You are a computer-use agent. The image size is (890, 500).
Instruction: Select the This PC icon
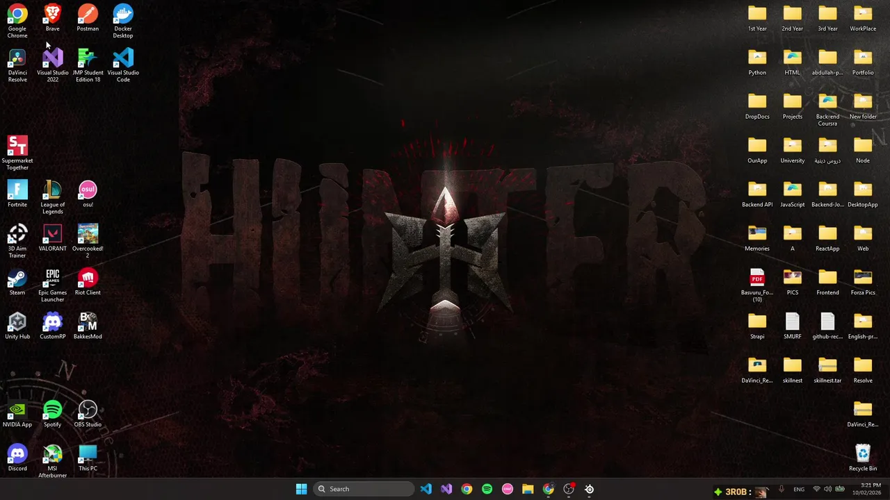88,458
